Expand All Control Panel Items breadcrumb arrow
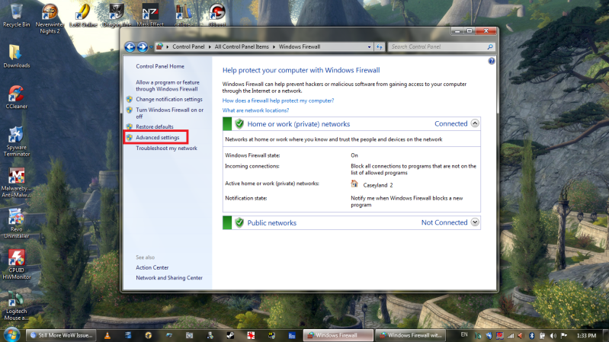Screen dimensions: 609x342 [274, 47]
